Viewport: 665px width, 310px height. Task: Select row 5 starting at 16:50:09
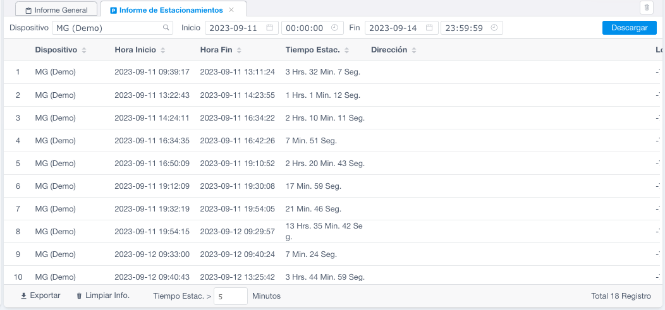[152, 164]
